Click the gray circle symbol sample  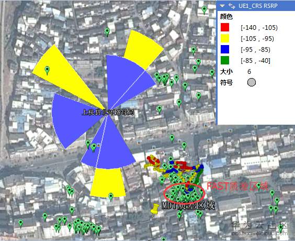(252, 82)
